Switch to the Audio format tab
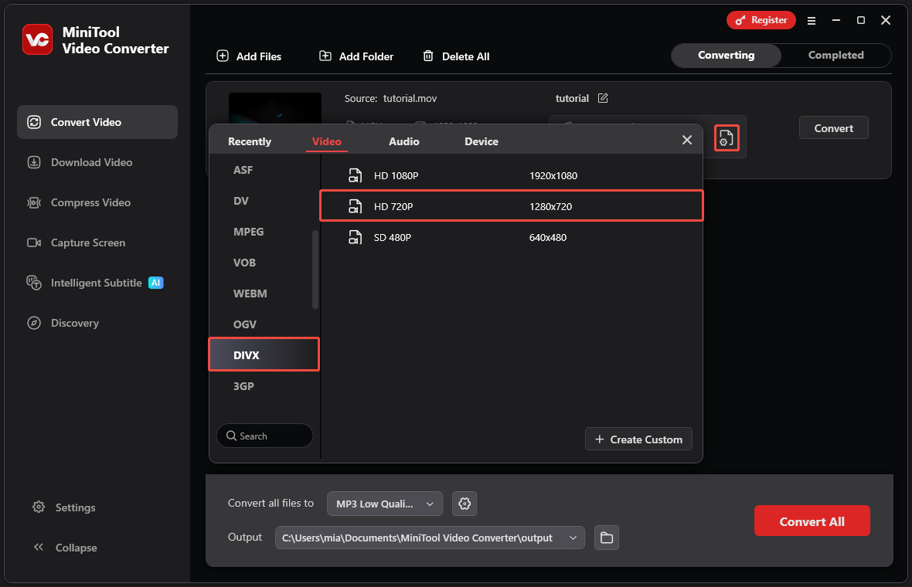 click(x=403, y=141)
